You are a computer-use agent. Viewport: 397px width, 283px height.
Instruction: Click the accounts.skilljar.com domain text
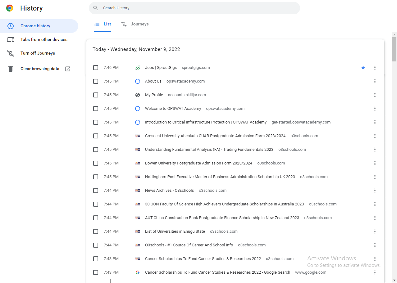(187, 95)
